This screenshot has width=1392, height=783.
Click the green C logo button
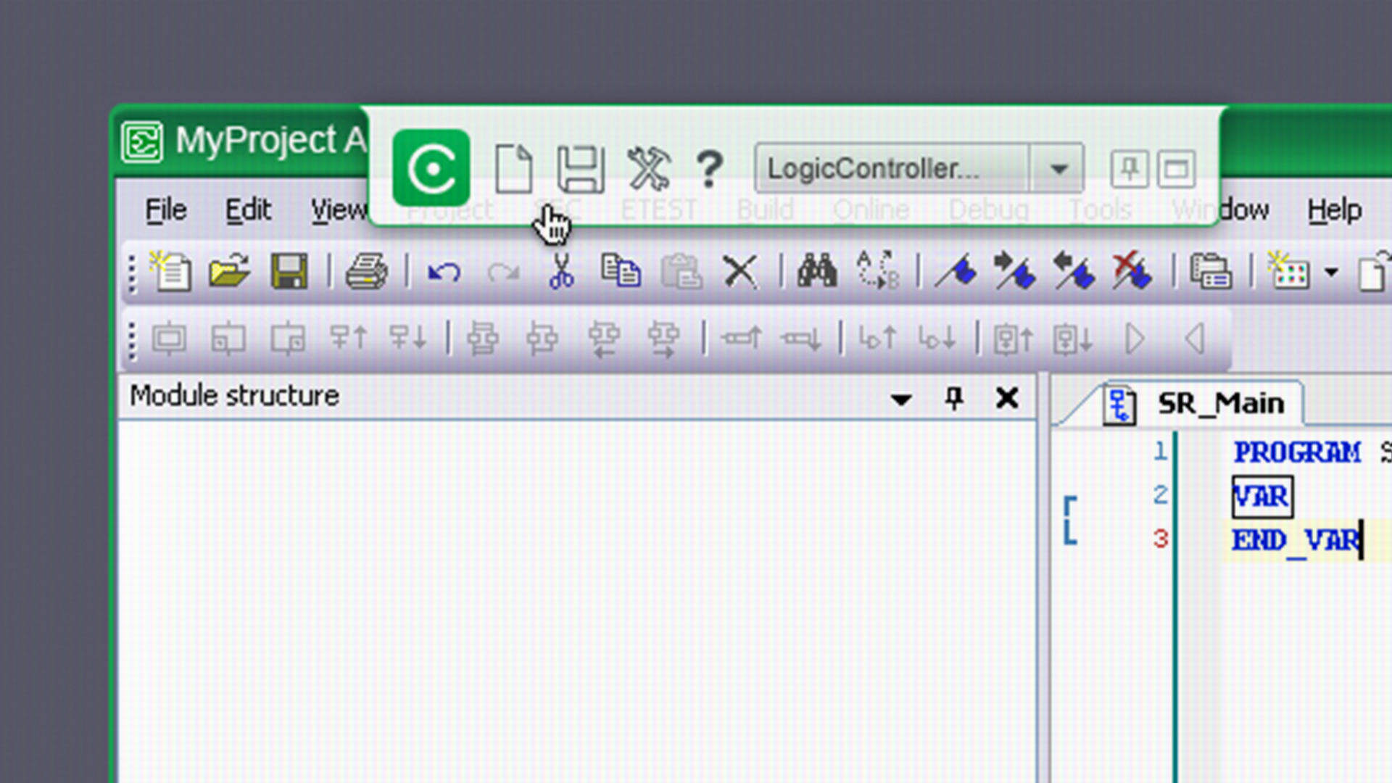[431, 168]
